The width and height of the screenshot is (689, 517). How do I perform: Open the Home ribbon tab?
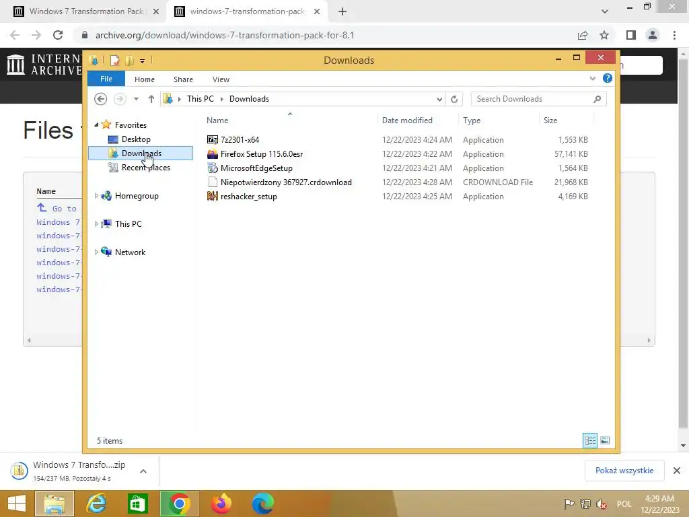pos(145,79)
